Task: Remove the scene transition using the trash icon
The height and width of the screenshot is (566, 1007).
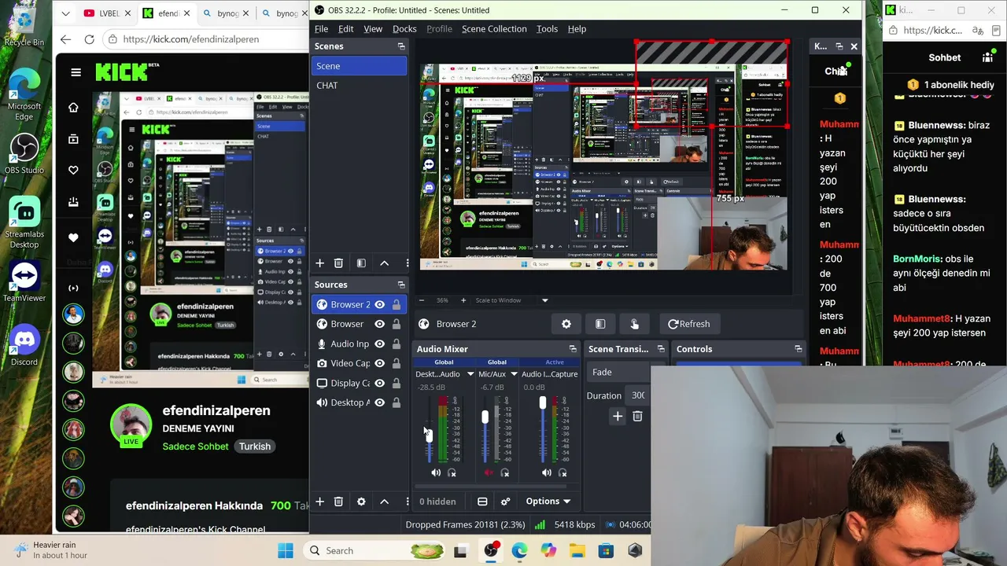Action: point(637,417)
